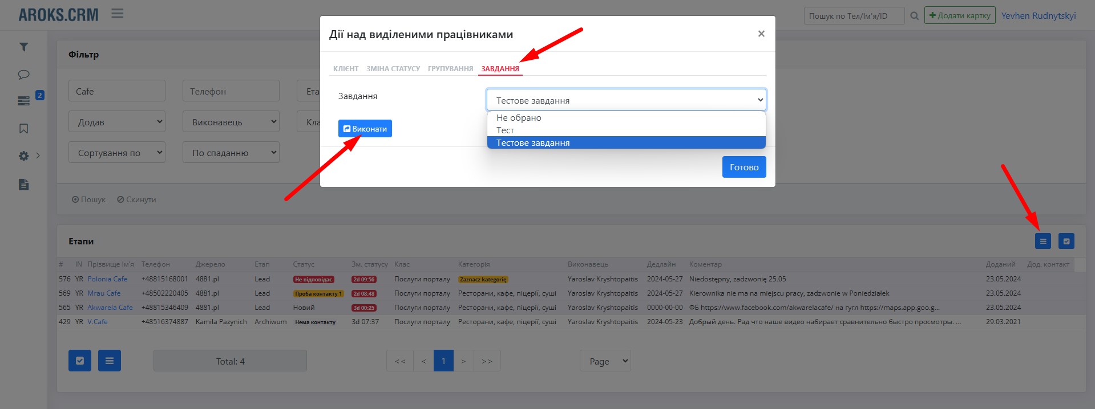Click the Скинути reset button
The width and height of the screenshot is (1095, 409).
(136, 199)
